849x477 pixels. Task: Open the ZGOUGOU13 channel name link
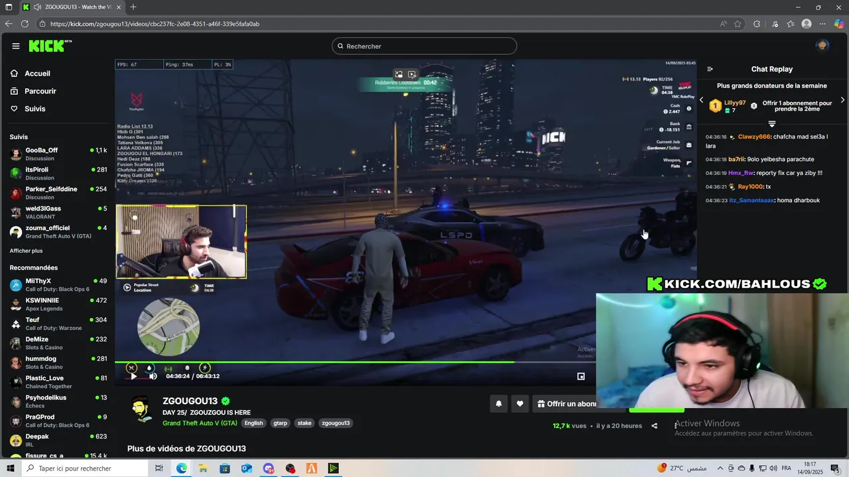pyautogui.click(x=190, y=401)
